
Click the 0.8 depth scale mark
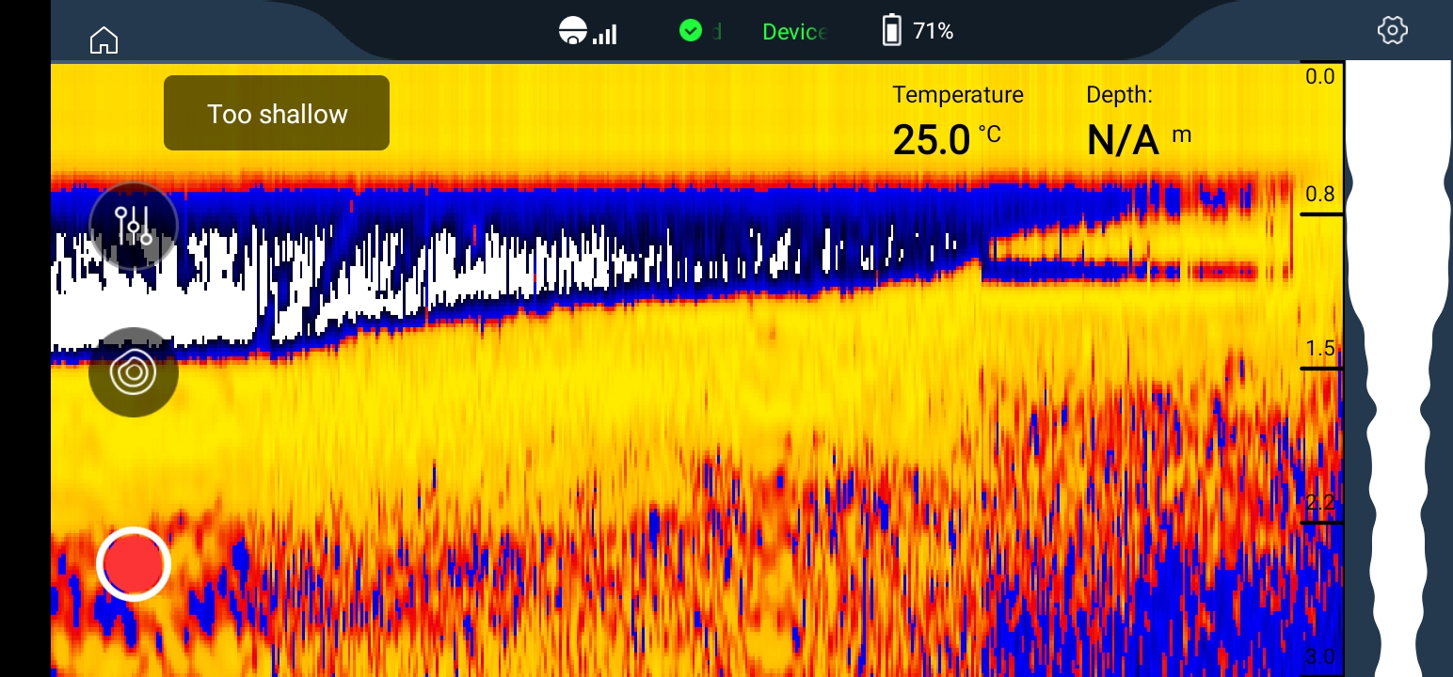[x=1319, y=195]
